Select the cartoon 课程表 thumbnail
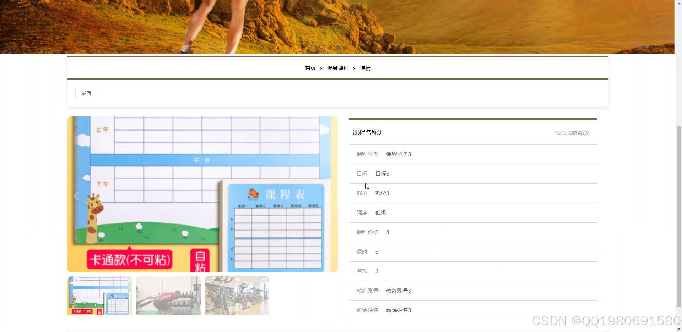Viewport: 682px width, 332px height. click(100, 295)
